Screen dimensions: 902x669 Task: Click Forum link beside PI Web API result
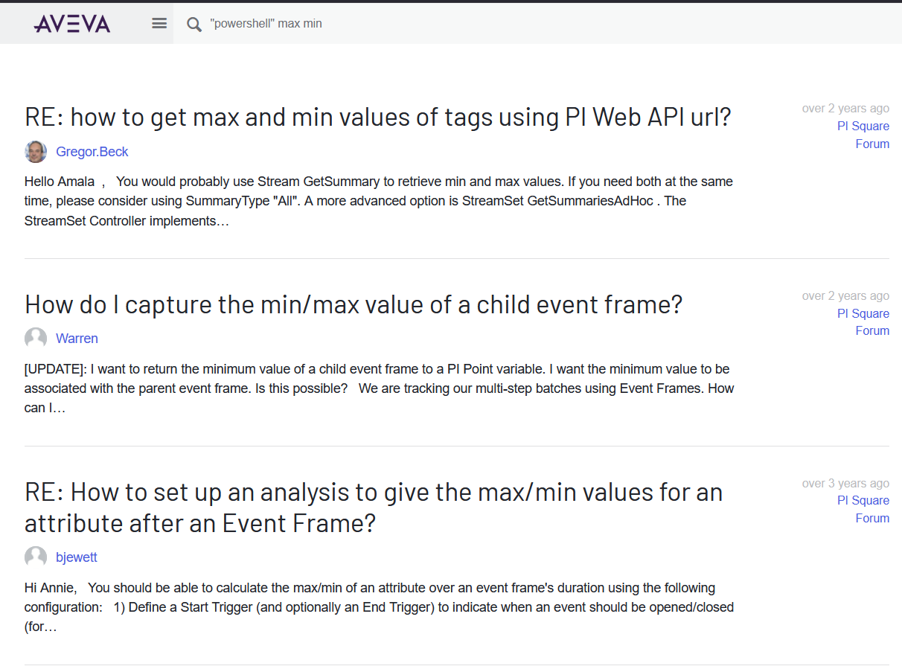pyautogui.click(x=872, y=144)
